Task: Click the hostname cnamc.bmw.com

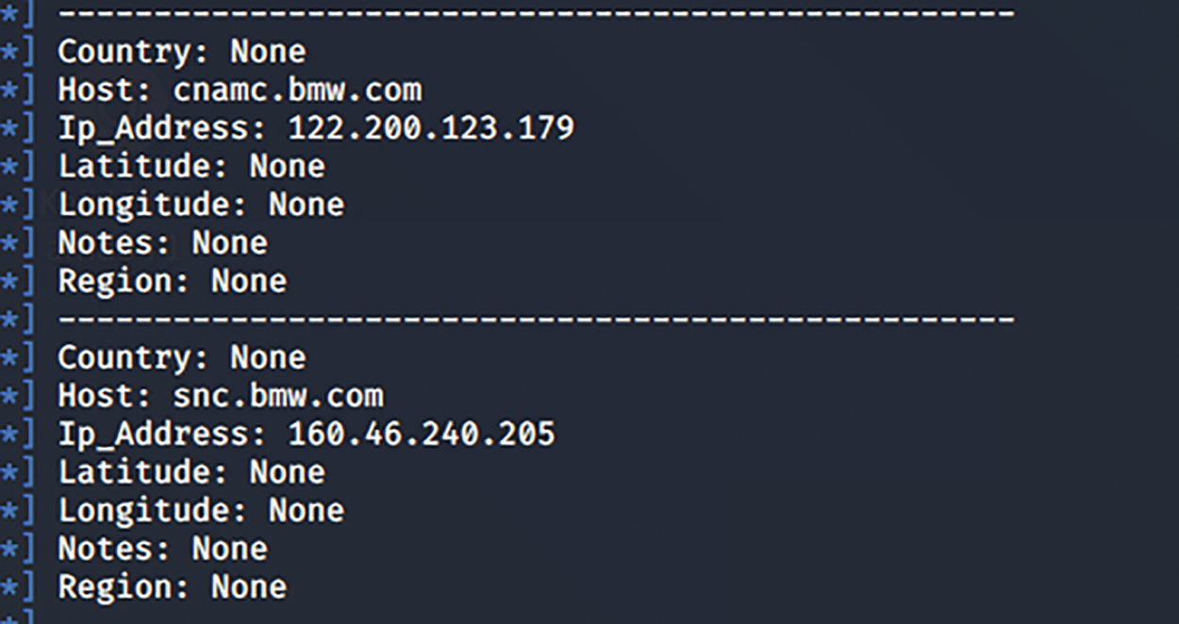Action: pyautogui.click(x=297, y=90)
